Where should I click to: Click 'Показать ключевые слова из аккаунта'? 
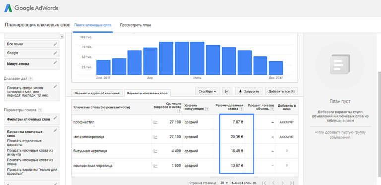click(30, 152)
